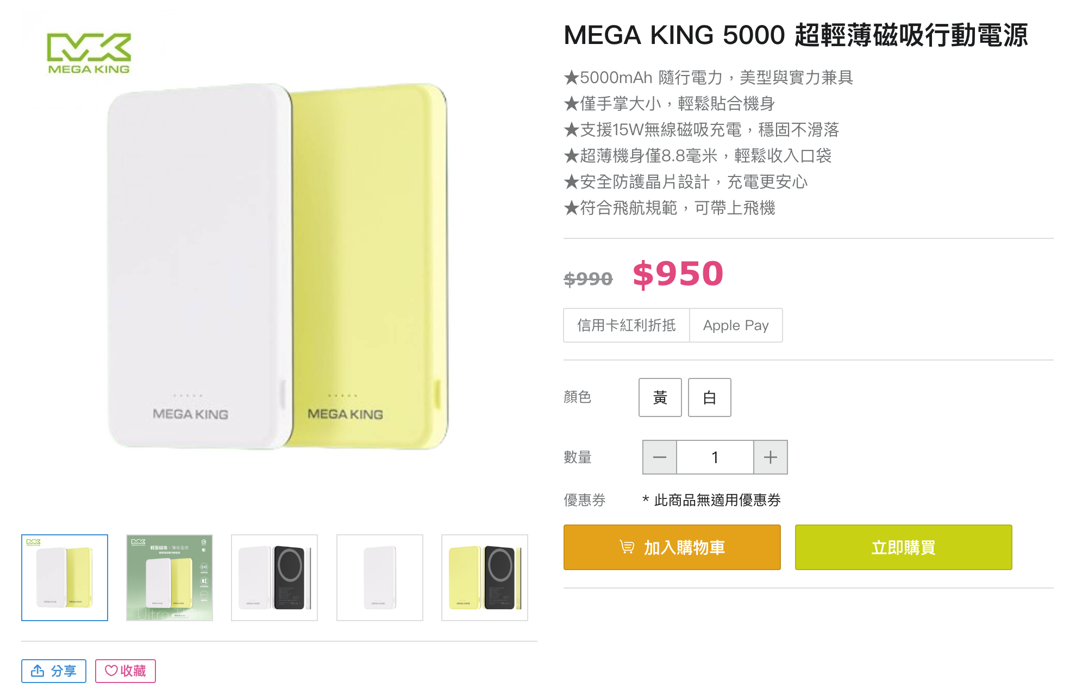
Task: Click the shopping cart icon
Action: coord(627,547)
